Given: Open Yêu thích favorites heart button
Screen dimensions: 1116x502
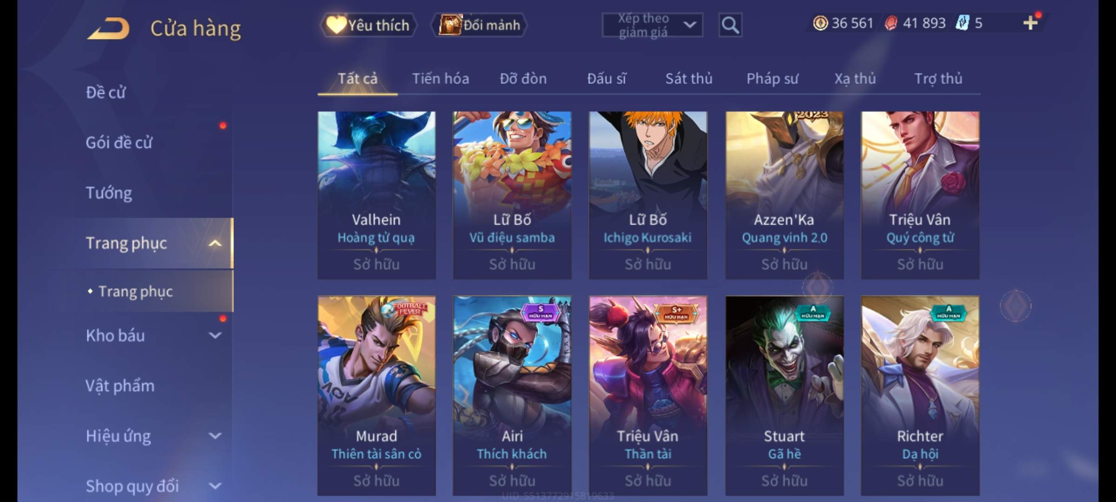Looking at the screenshot, I should 368,25.
